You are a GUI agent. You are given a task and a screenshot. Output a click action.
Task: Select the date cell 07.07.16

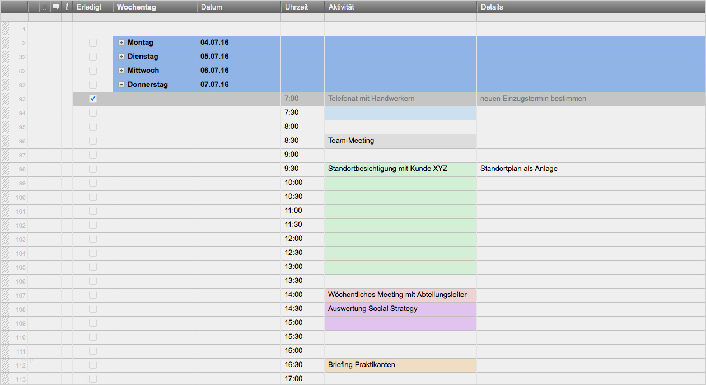[239, 85]
